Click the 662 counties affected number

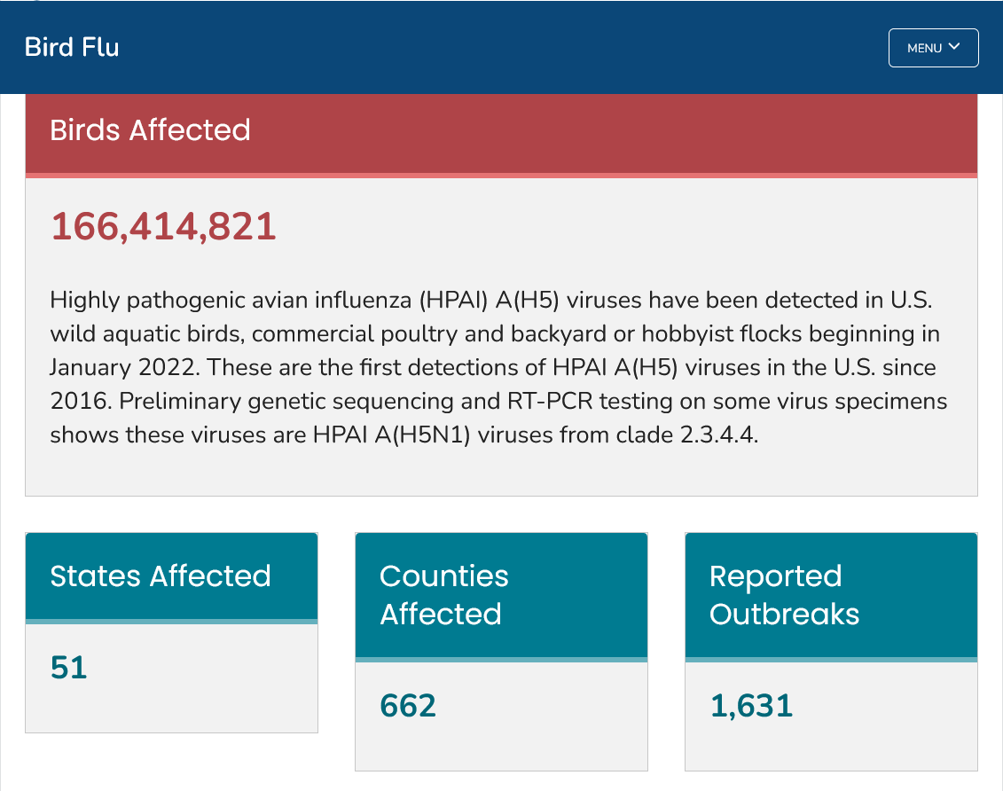tap(408, 706)
